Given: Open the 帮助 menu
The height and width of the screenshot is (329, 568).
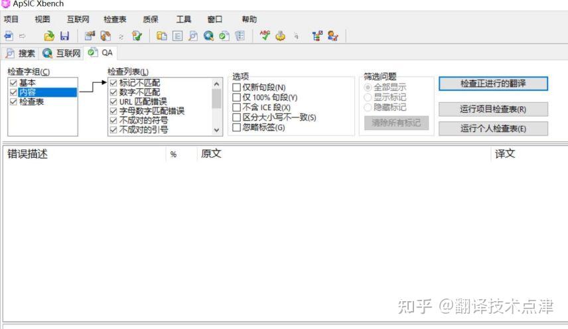Looking at the screenshot, I should (x=249, y=19).
